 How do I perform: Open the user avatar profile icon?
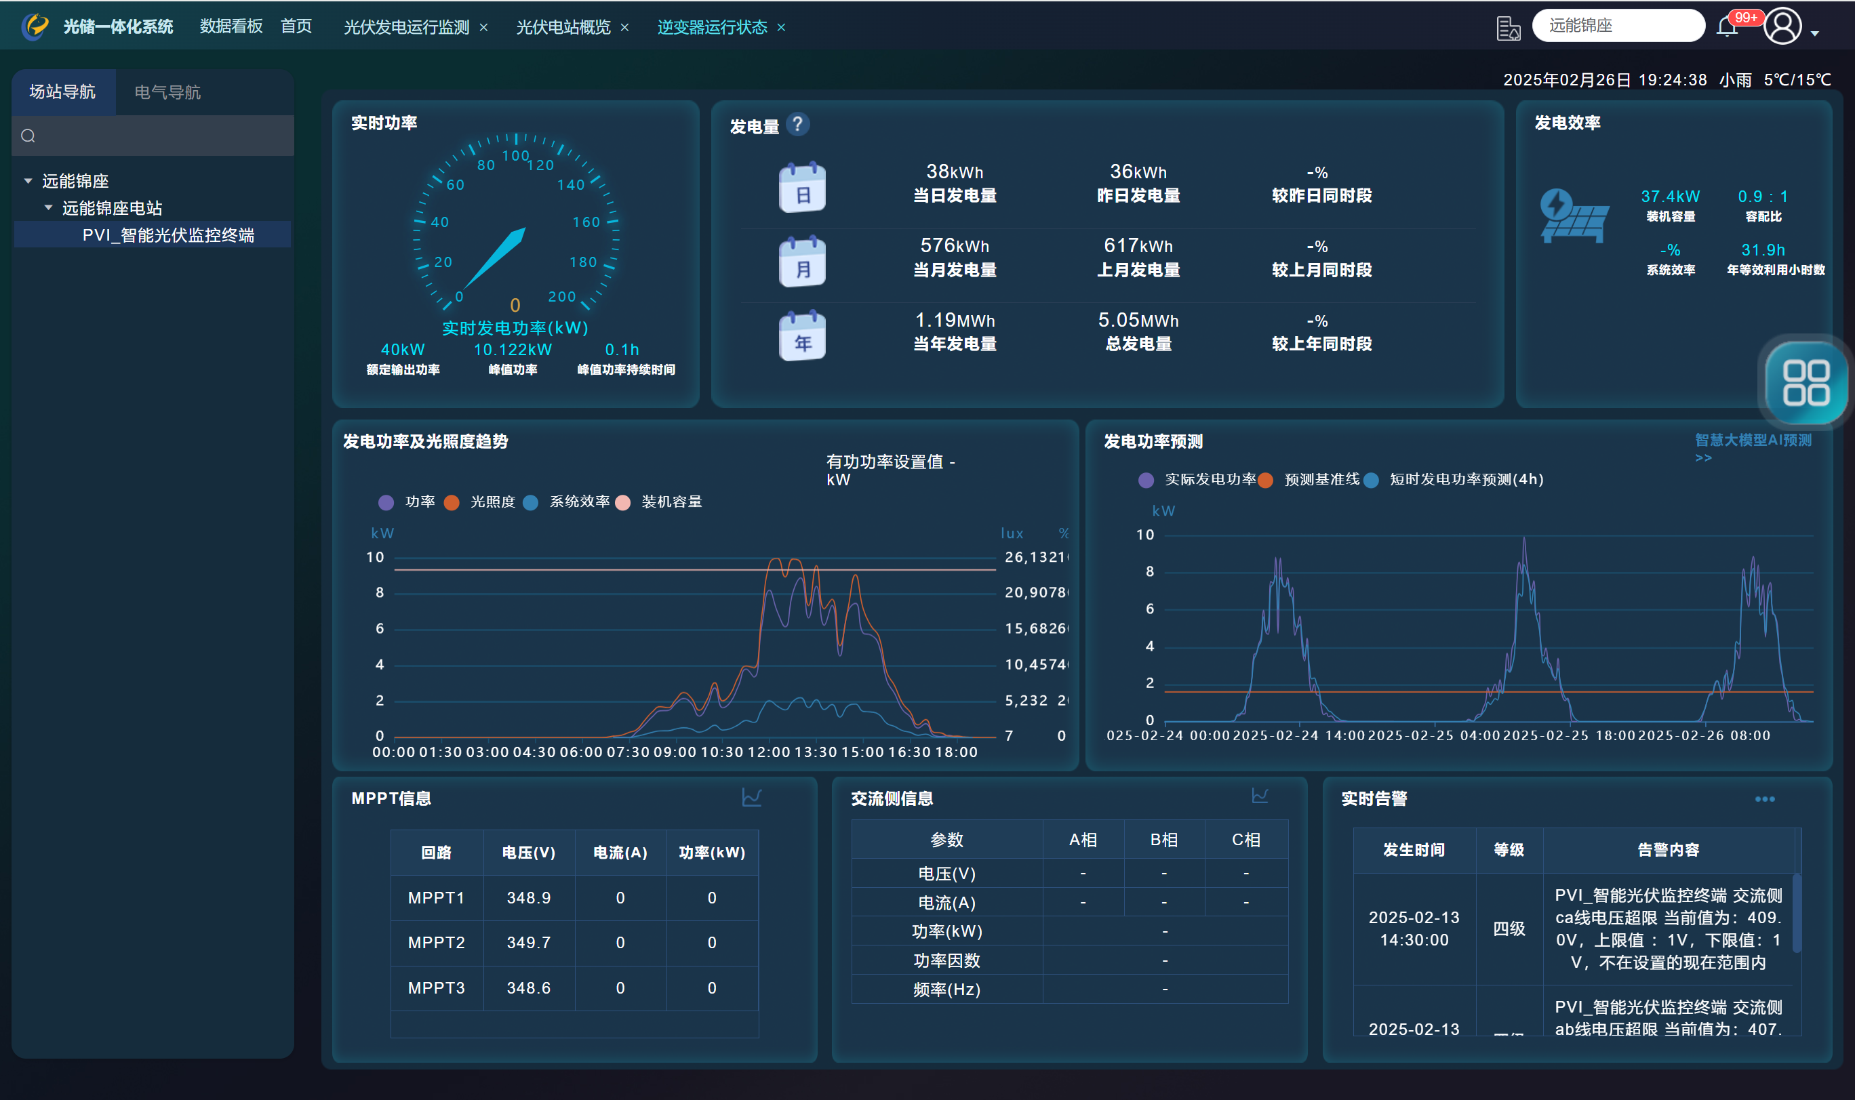pyautogui.click(x=1782, y=26)
